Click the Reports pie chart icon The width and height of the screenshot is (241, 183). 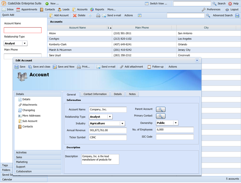coord(92,9)
